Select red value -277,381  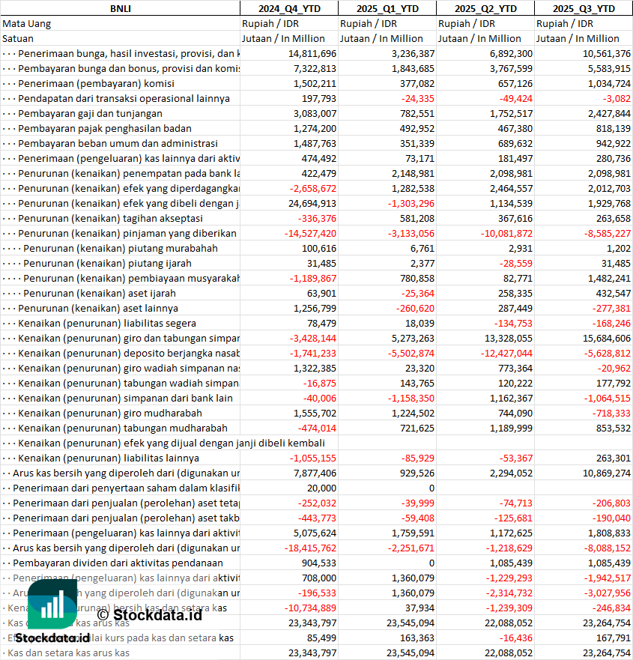611,309
